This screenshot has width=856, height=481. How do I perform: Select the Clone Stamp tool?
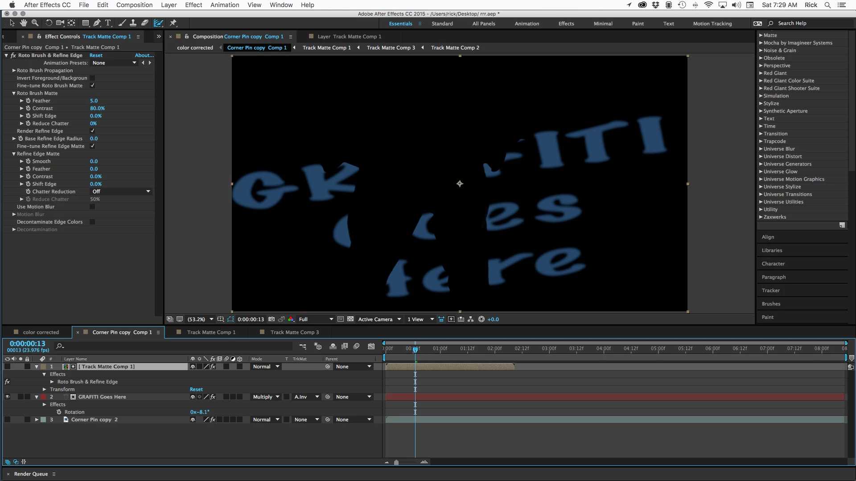133,23
